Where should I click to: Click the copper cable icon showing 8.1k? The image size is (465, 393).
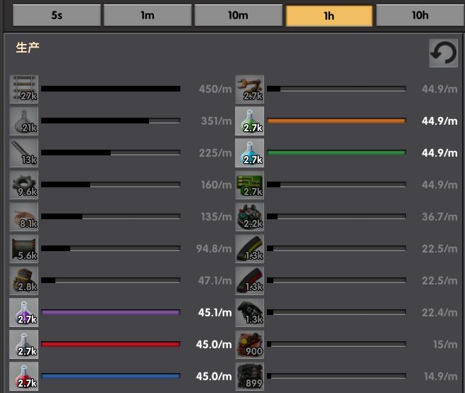pyautogui.click(x=25, y=217)
